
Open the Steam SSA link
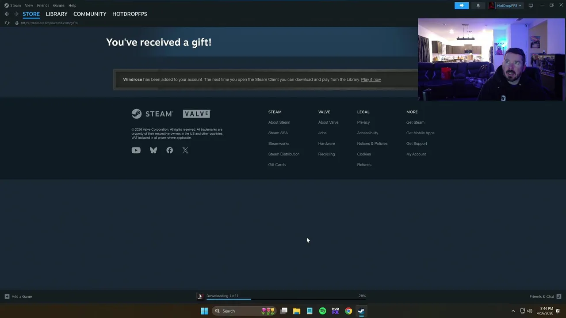278,133
